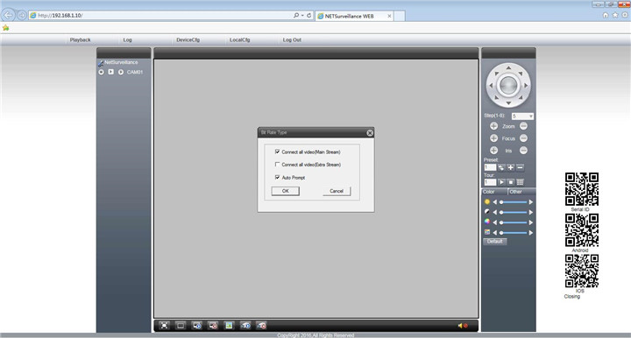Click the saturation slider
Image resolution: width=631 pixels, height=338 pixels.
513,222
